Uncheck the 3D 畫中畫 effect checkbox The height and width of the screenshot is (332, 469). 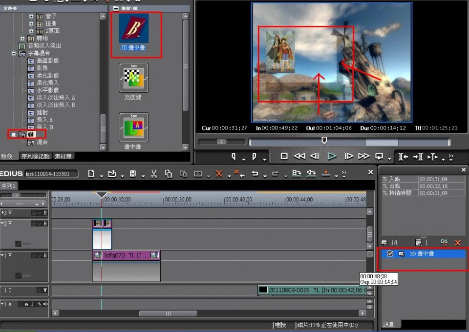[x=390, y=254]
